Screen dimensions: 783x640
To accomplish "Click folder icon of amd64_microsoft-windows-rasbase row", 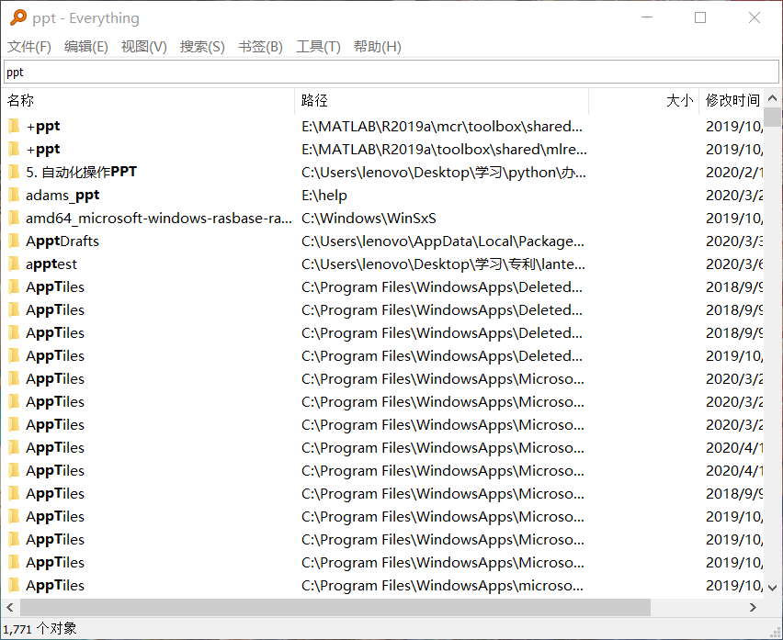I will (x=14, y=218).
